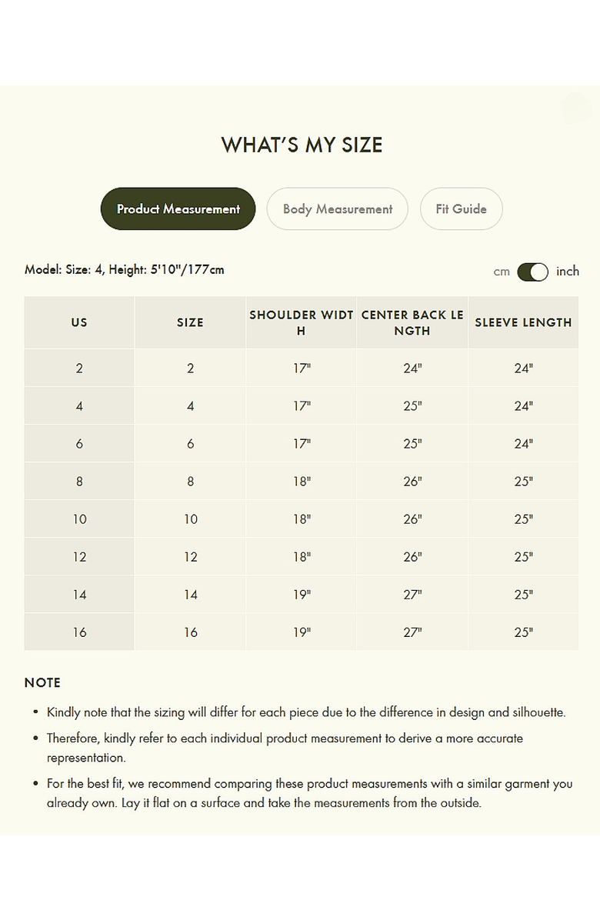Click the What's My Size heading
Screen dimensions: 600x920
tap(302, 145)
